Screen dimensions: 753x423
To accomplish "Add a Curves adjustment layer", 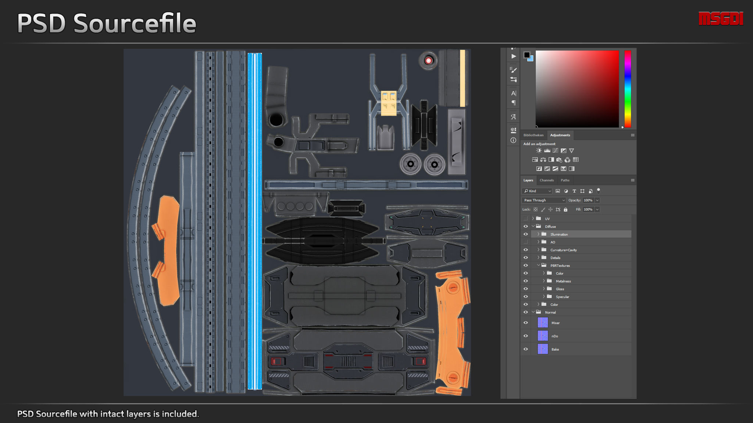I will tap(555, 151).
